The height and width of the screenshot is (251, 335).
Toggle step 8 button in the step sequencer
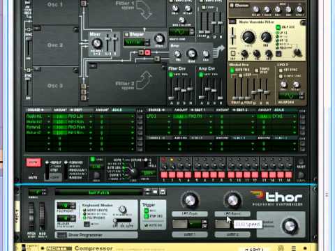click(x=221, y=175)
